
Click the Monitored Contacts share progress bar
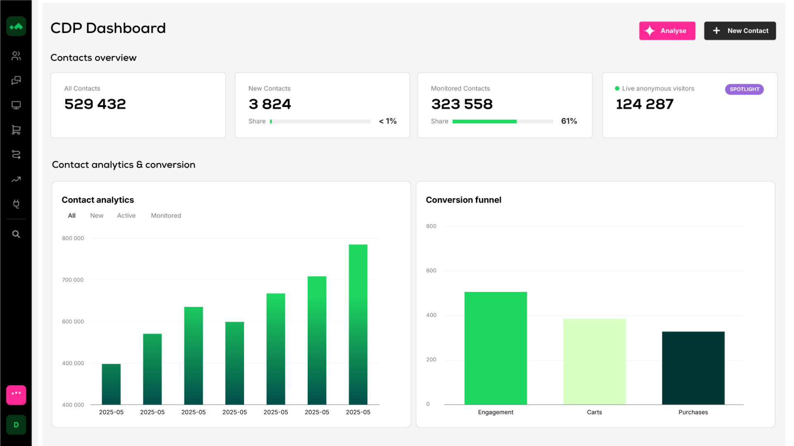click(x=502, y=121)
